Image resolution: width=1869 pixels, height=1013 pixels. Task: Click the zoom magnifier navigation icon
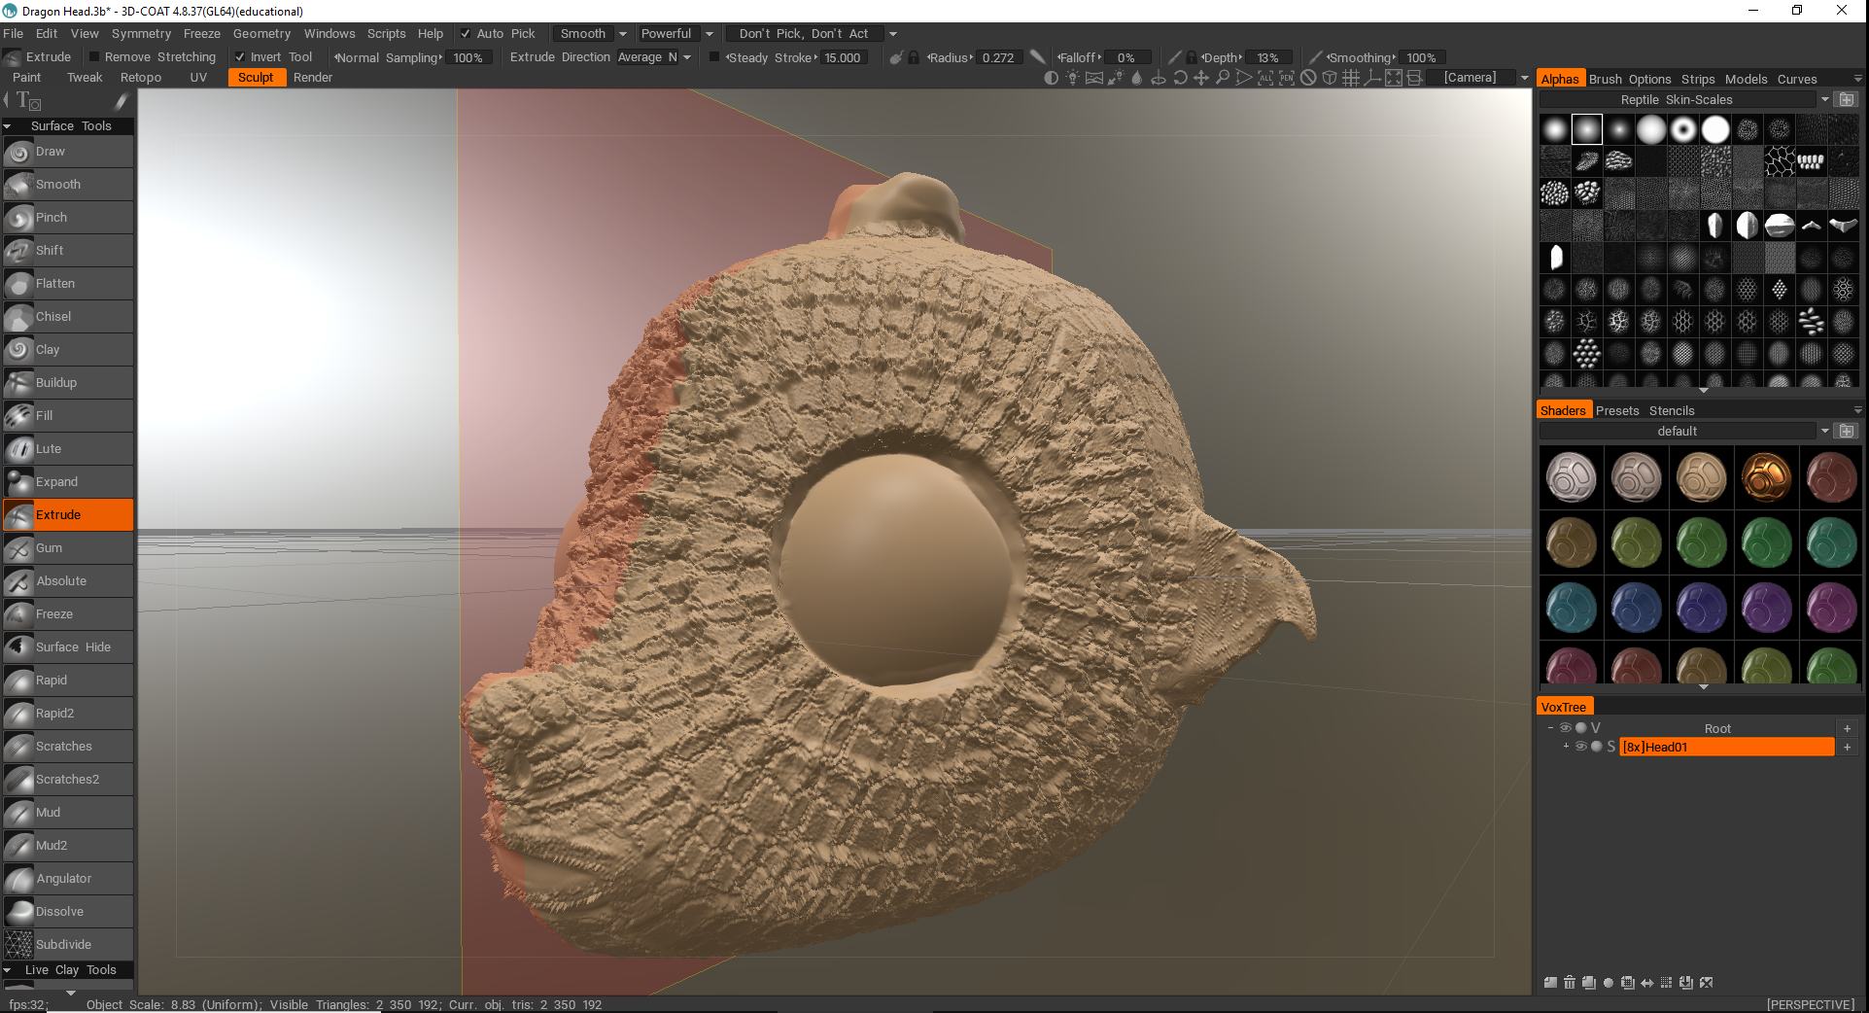[x=1223, y=78]
